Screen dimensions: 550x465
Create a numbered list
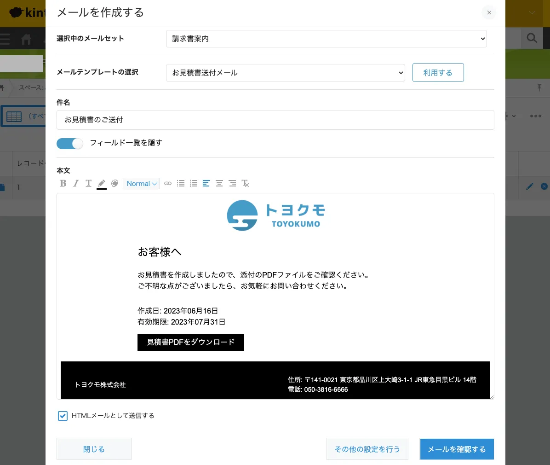coord(194,183)
